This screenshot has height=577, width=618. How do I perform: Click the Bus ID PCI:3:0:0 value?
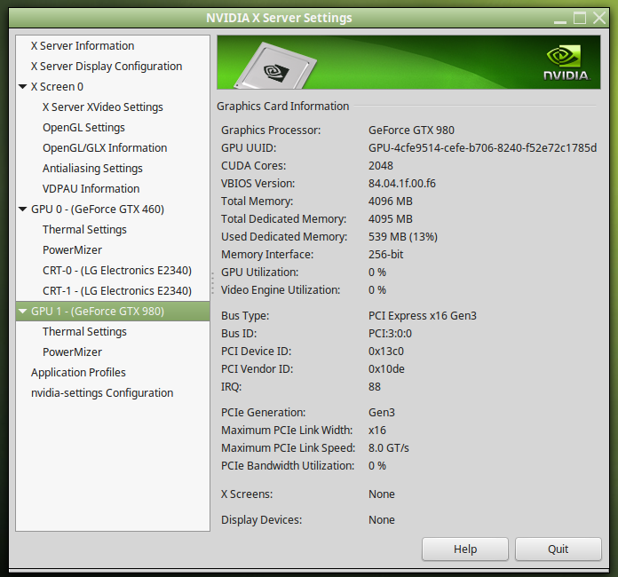pyautogui.click(x=390, y=334)
